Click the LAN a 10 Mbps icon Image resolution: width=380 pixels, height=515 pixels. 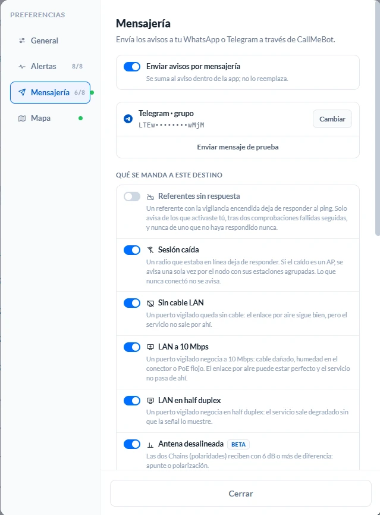[150, 347]
